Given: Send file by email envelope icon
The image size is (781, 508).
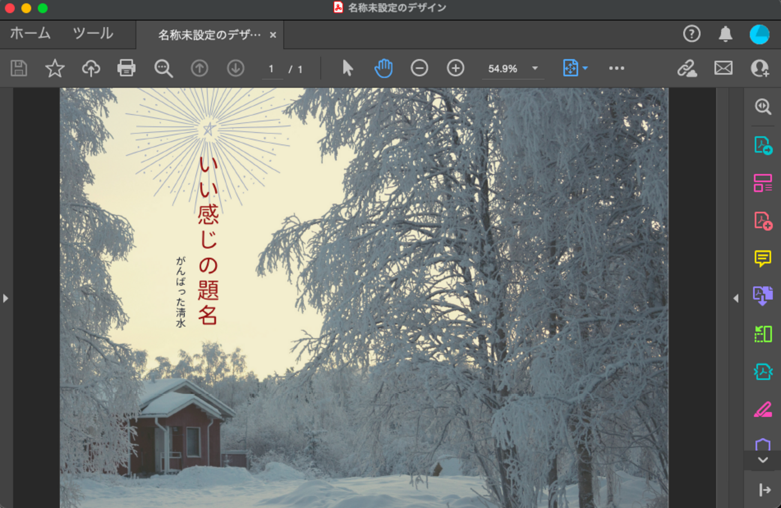Looking at the screenshot, I should 723,68.
